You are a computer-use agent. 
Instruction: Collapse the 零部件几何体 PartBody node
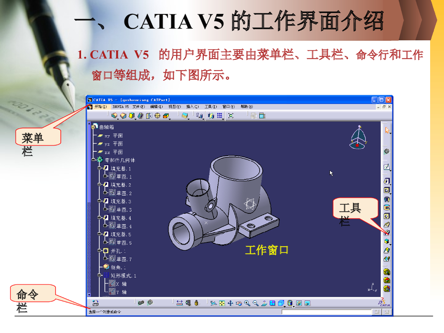tap(94, 160)
